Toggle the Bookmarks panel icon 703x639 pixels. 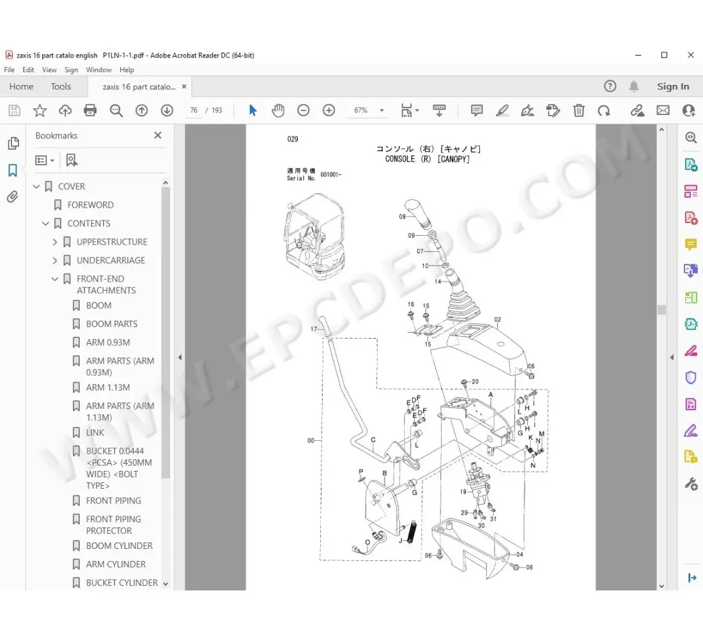13,170
